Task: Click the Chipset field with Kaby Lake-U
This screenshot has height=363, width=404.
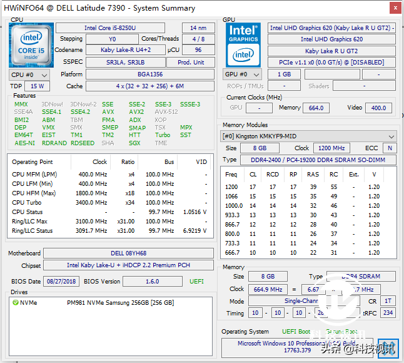Action: pyautogui.click(x=128, y=265)
